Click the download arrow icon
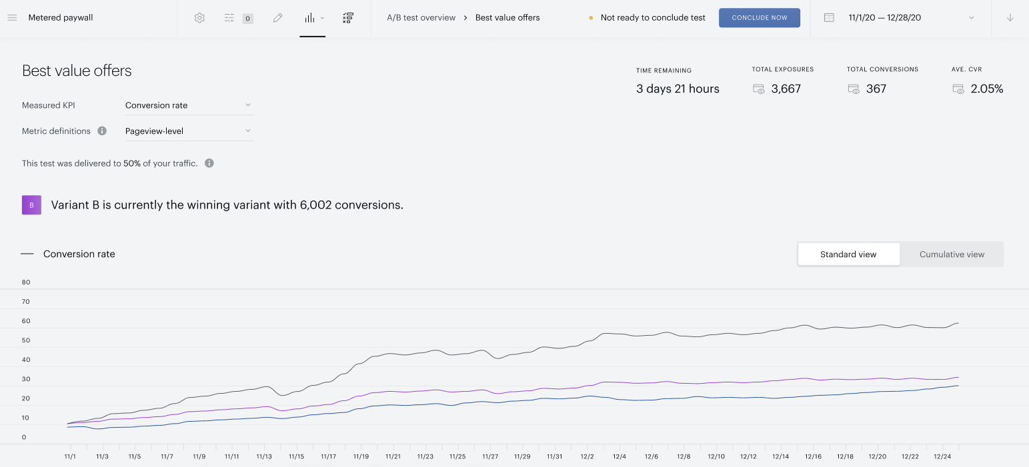The width and height of the screenshot is (1029, 467). point(1010,18)
